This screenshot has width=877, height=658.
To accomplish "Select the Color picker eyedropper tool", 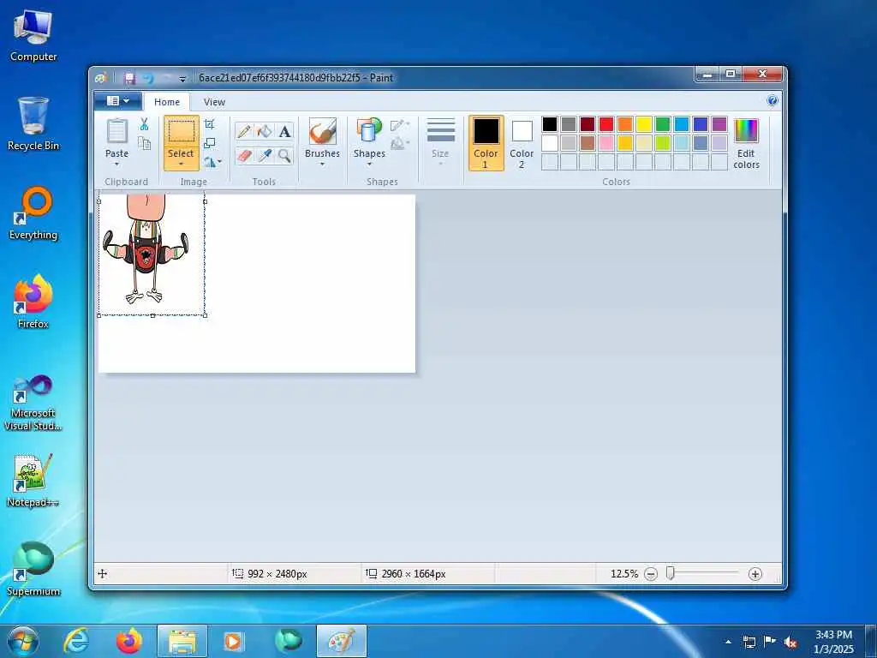I will point(264,155).
